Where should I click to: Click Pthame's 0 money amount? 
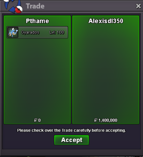(39, 120)
